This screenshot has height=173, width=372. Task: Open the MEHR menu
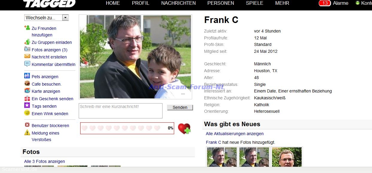(x=282, y=3)
